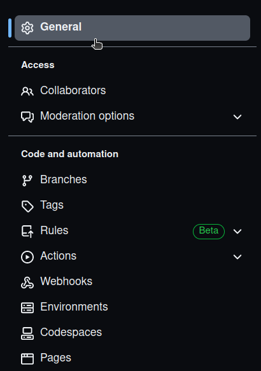This screenshot has width=261, height=371.
Task: Click the green Beta badge
Action: tap(209, 232)
